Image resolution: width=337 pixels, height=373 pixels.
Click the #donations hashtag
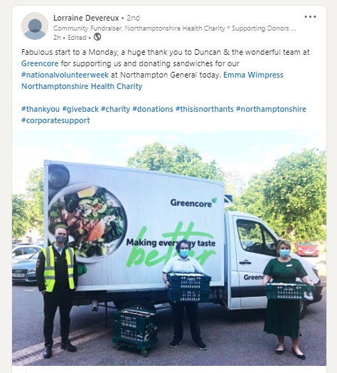click(x=153, y=109)
